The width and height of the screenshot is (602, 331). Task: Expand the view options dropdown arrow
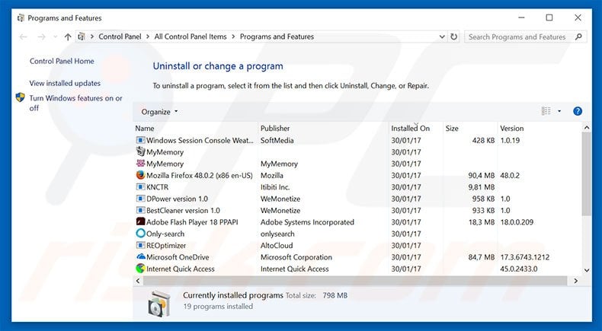click(559, 111)
